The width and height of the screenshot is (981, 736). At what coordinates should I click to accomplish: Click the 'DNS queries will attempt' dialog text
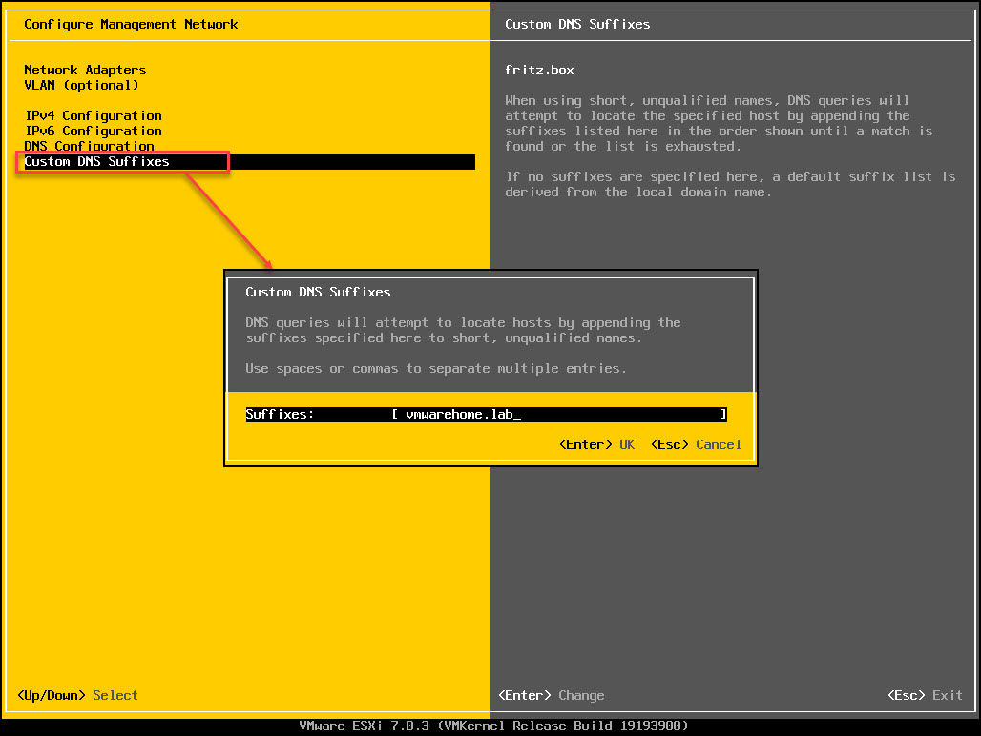[463, 330]
